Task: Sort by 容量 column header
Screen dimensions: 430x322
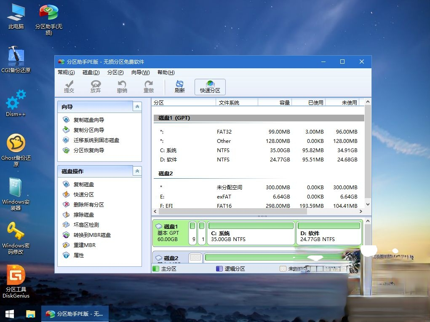Action: pos(275,103)
